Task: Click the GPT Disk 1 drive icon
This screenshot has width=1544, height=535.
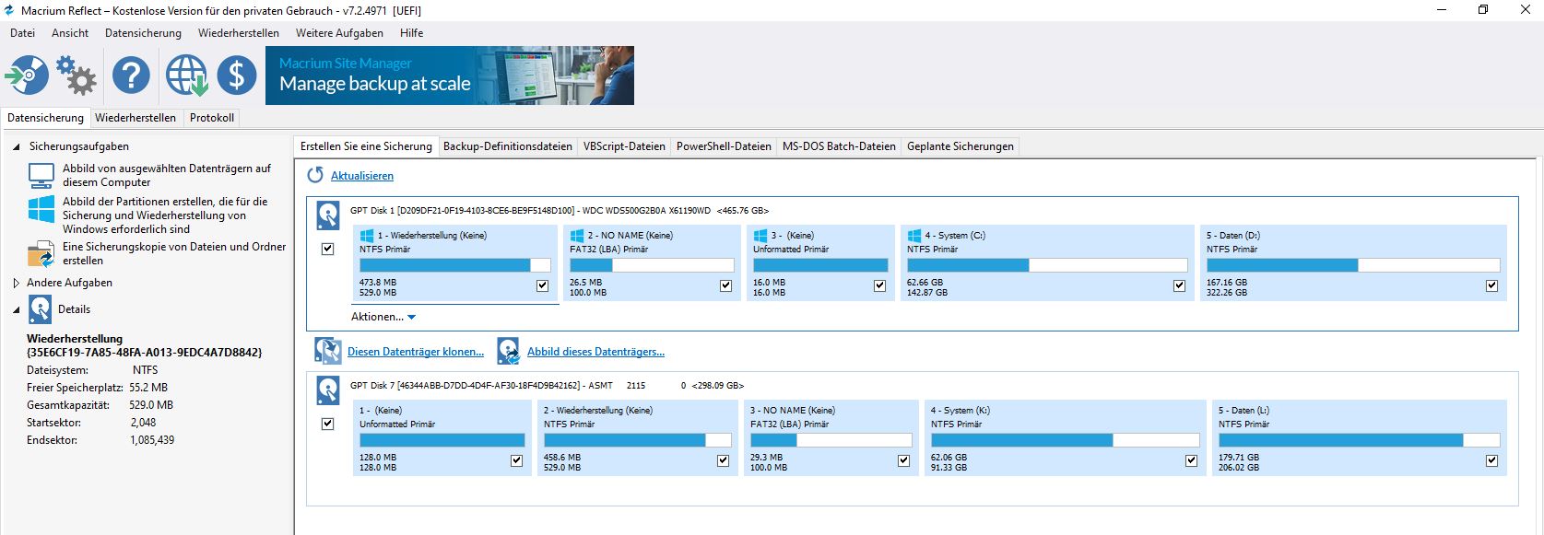Action: coord(328,215)
